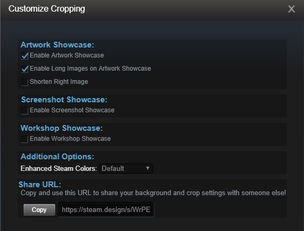Click the Workshop Showcase section heading
304x231 pixels.
pyautogui.click(x=62, y=128)
